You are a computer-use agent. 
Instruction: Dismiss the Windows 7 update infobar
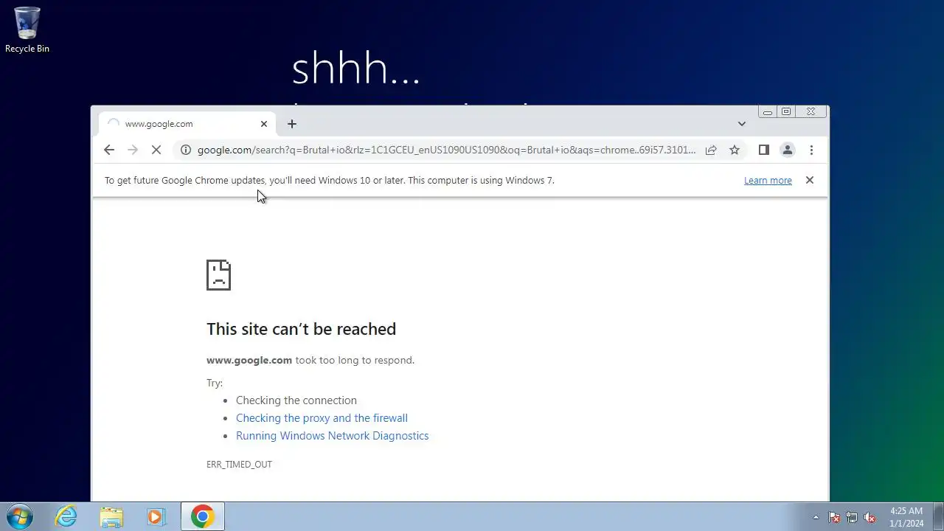coord(810,180)
